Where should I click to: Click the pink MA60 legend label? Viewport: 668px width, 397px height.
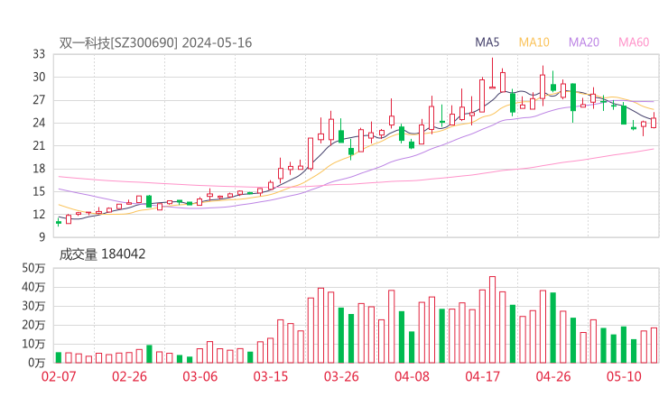pyautogui.click(x=633, y=42)
